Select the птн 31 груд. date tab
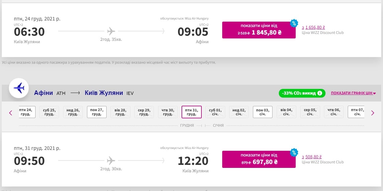 coord(191,112)
